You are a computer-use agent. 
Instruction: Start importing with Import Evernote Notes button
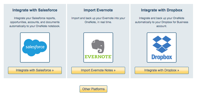tap(98, 70)
